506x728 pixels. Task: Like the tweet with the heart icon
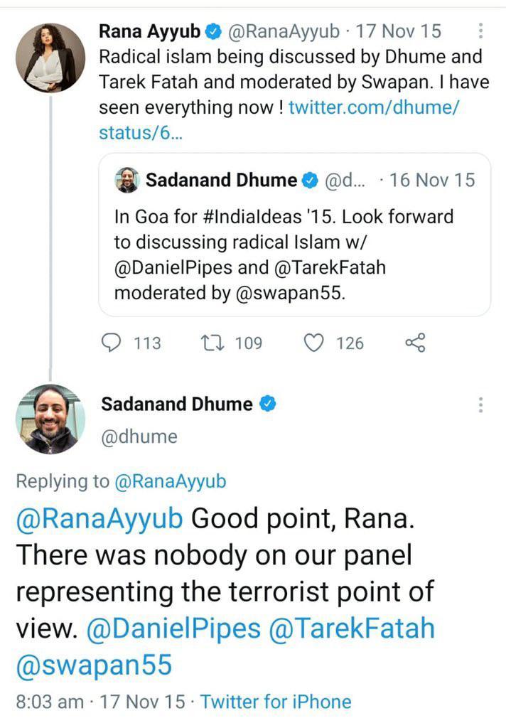[313, 343]
